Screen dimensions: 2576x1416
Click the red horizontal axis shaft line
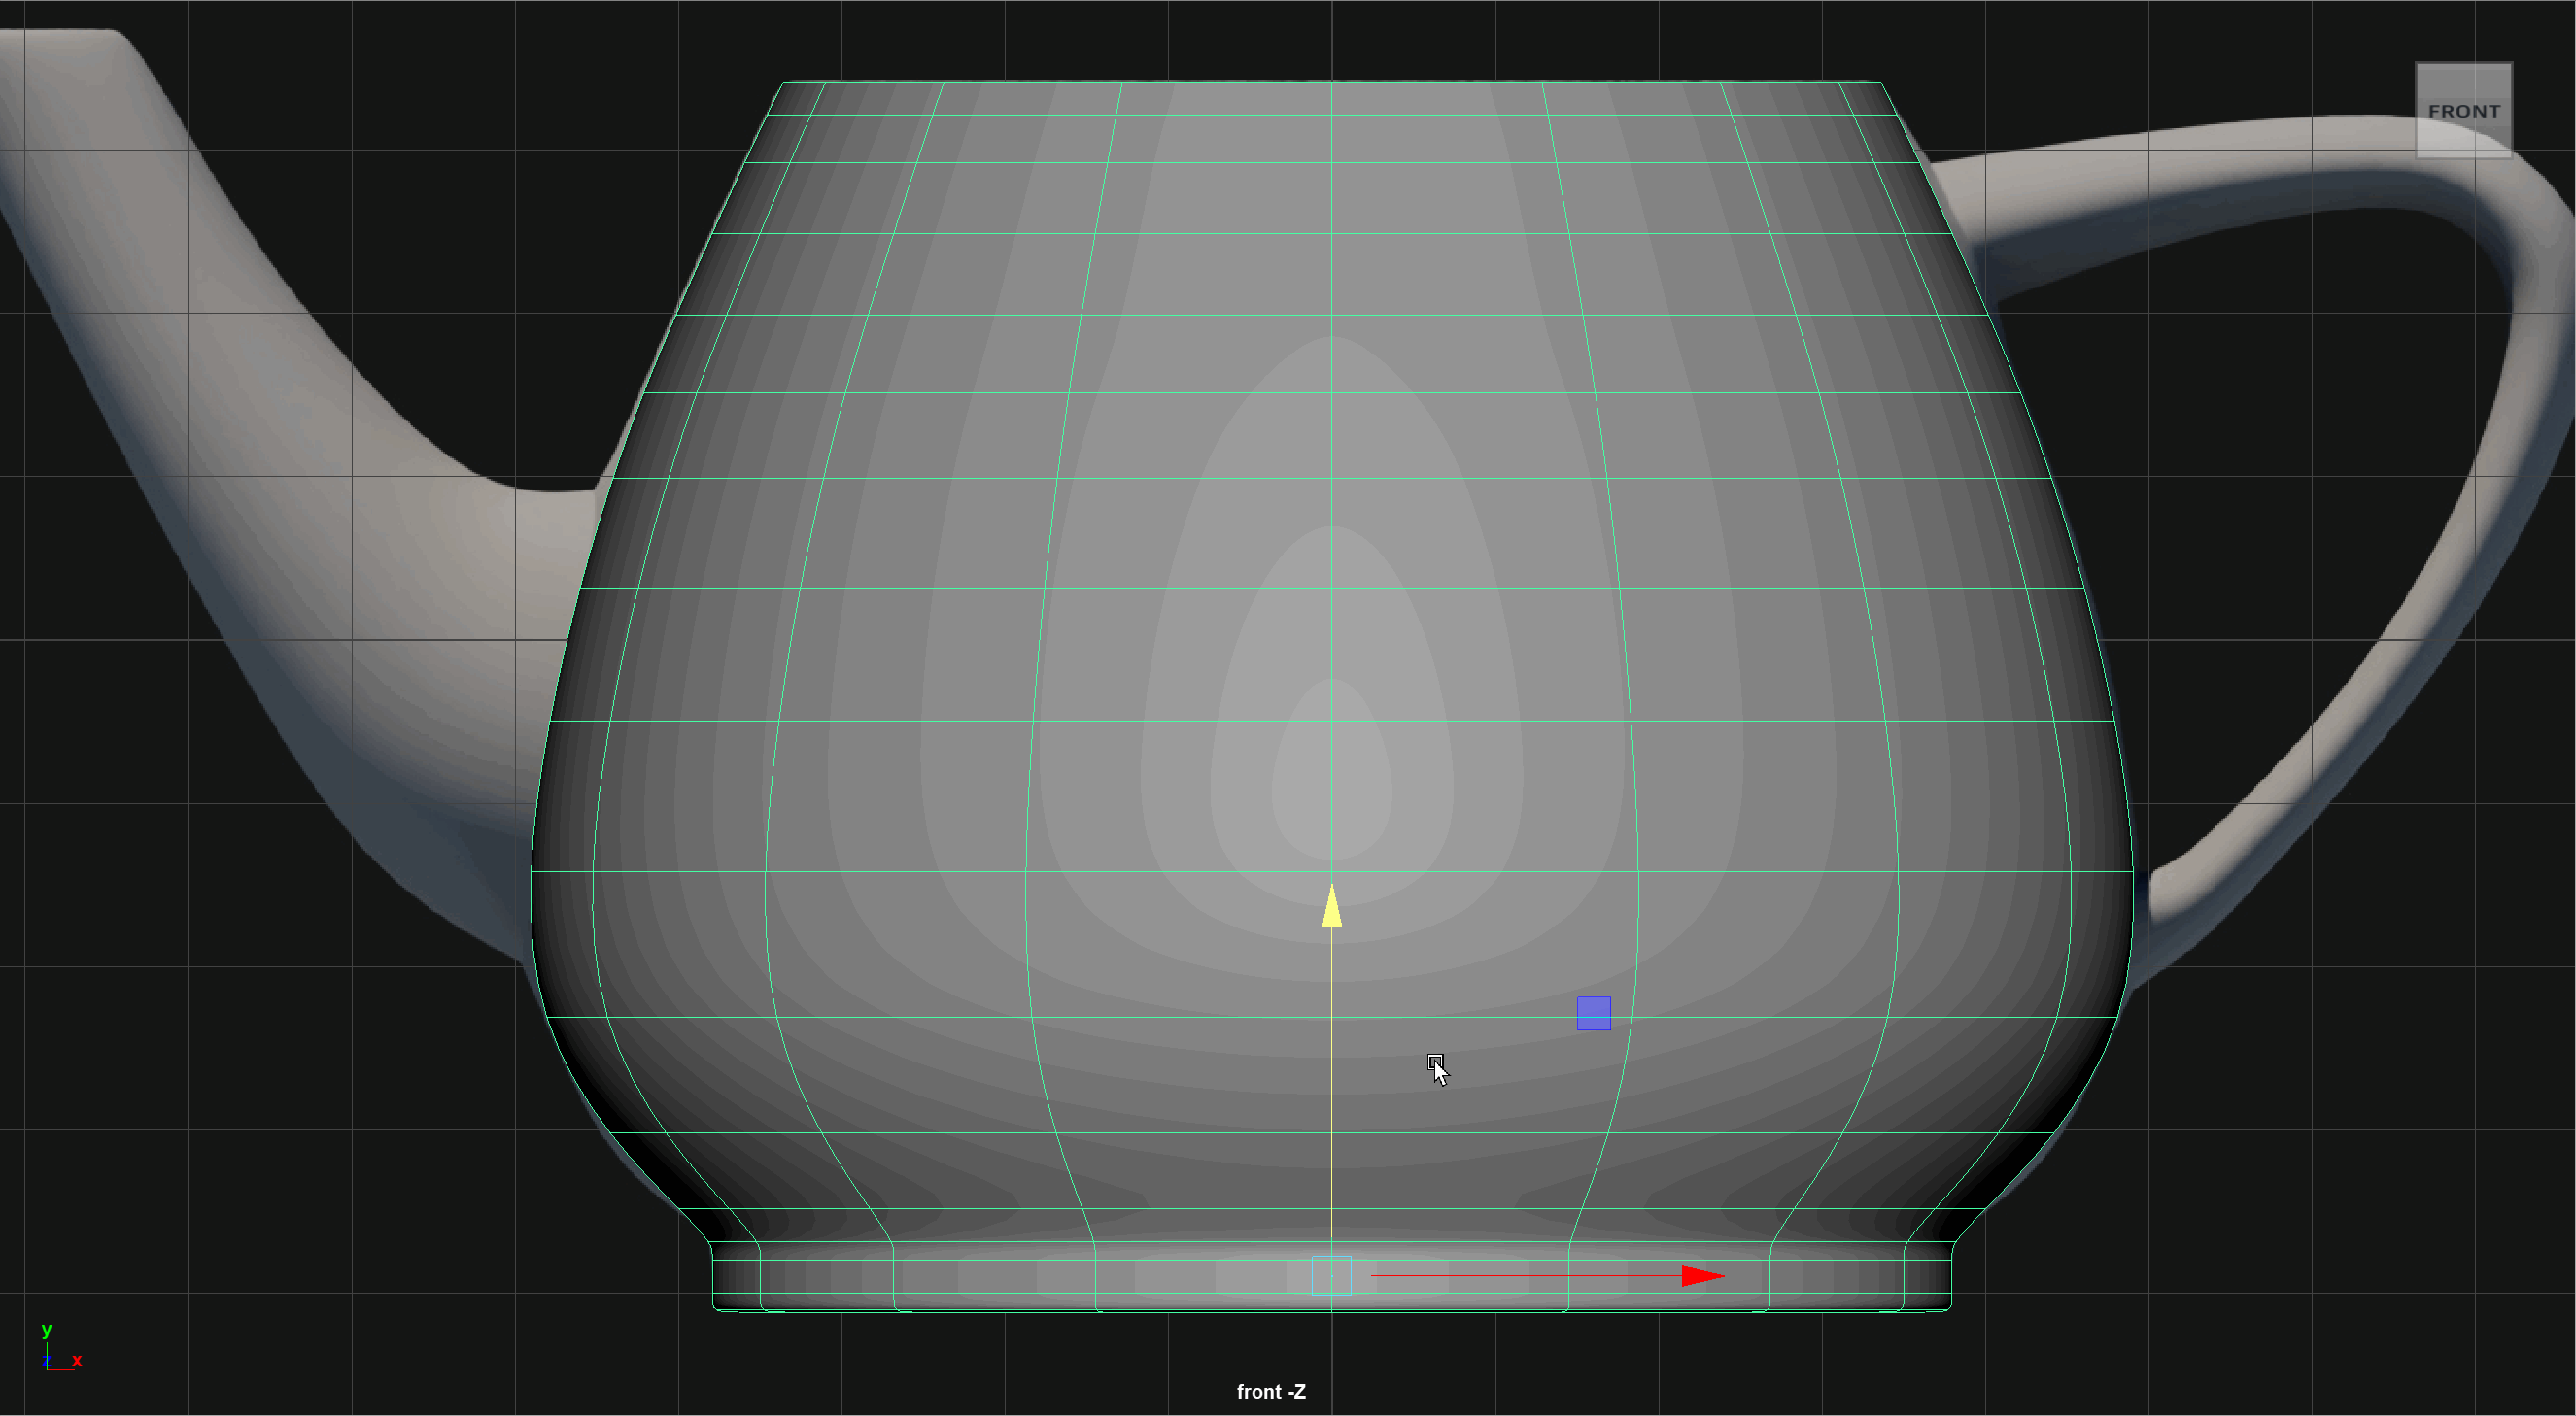1520,1276
